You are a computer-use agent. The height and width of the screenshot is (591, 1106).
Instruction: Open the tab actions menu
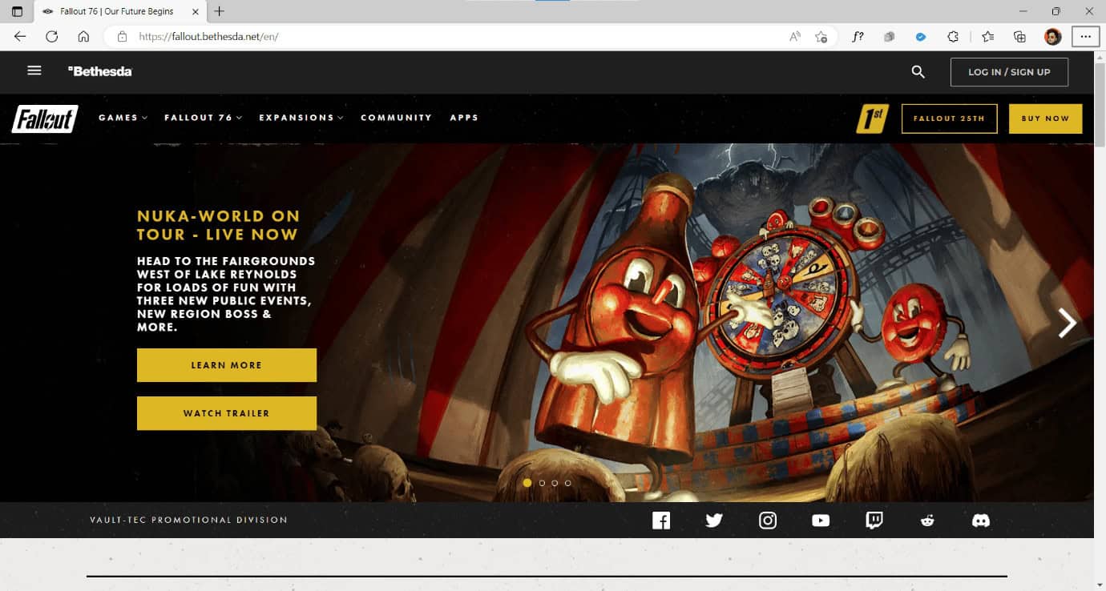tap(18, 11)
